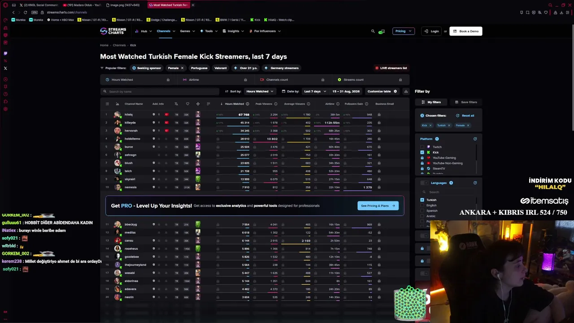The image size is (574, 323).
Task: Click the Airtime column info icon
Action: [338, 104]
